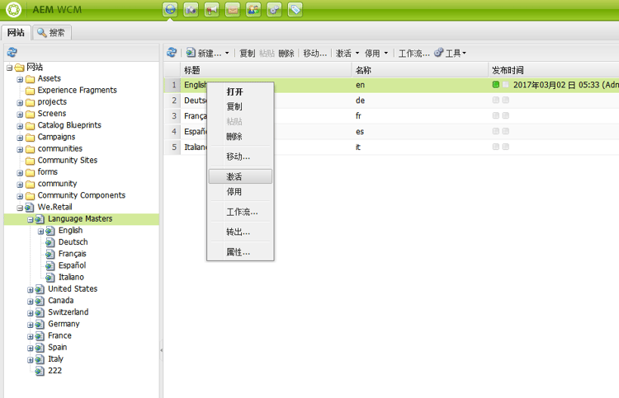Viewport: 619px width, 398px height.
Task: Click the 新建 new page button
Action: [x=204, y=54]
